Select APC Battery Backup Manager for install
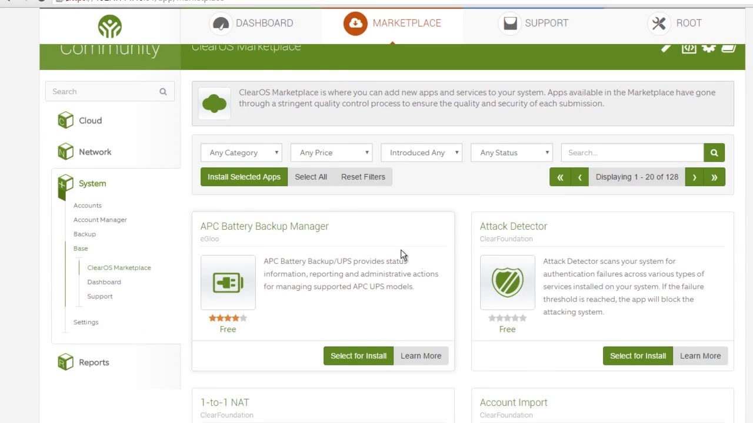Viewport: 753px width, 423px height. coord(358,355)
